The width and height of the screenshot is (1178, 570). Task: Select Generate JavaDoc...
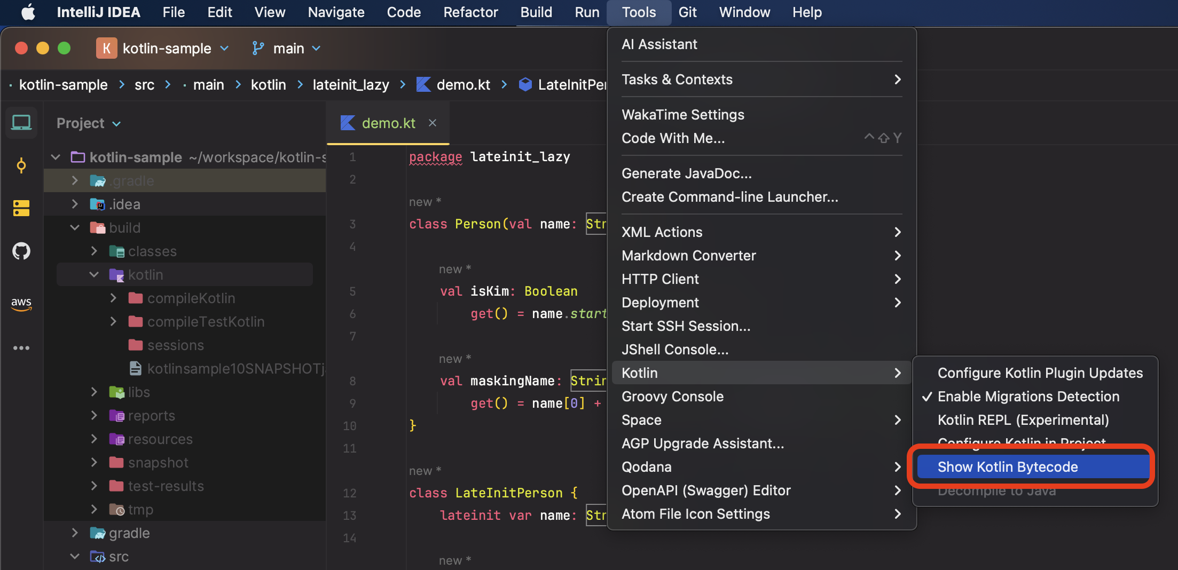pos(761,173)
